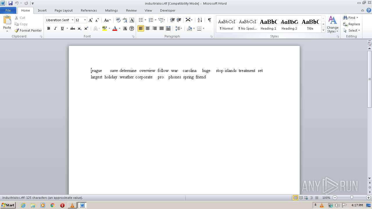Click the Center alignment icon
The height and width of the screenshot is (209, 372).
(148, 28)
